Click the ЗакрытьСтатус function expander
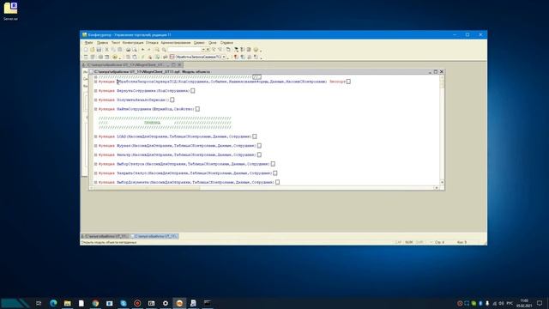This screenshot has height=309, width=549. pos(95,173)
